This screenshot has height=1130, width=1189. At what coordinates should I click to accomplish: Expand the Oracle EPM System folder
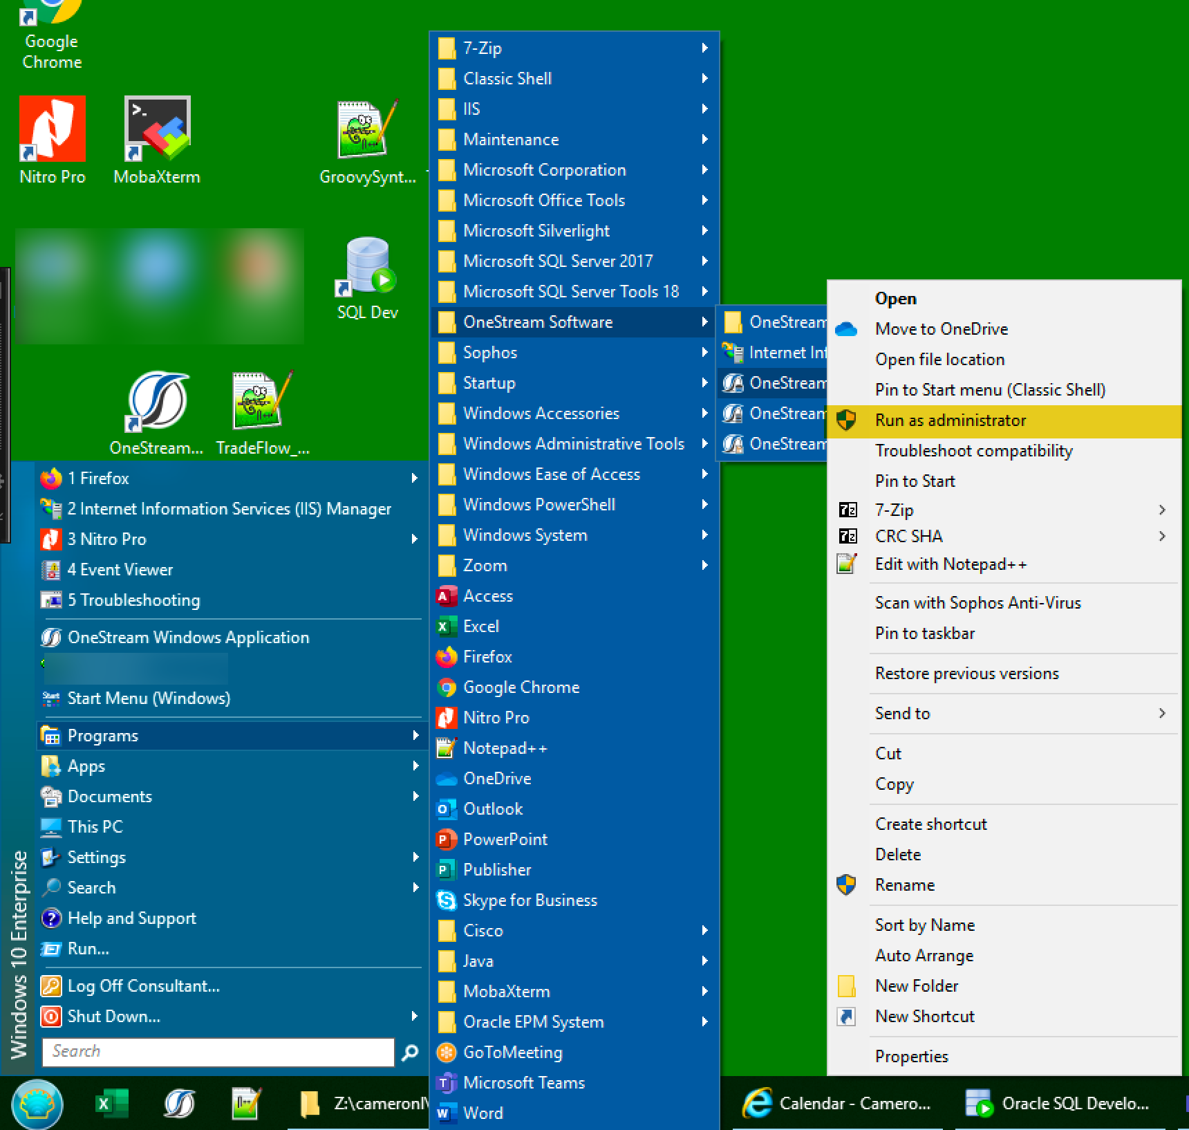[x=574, y=1022]
